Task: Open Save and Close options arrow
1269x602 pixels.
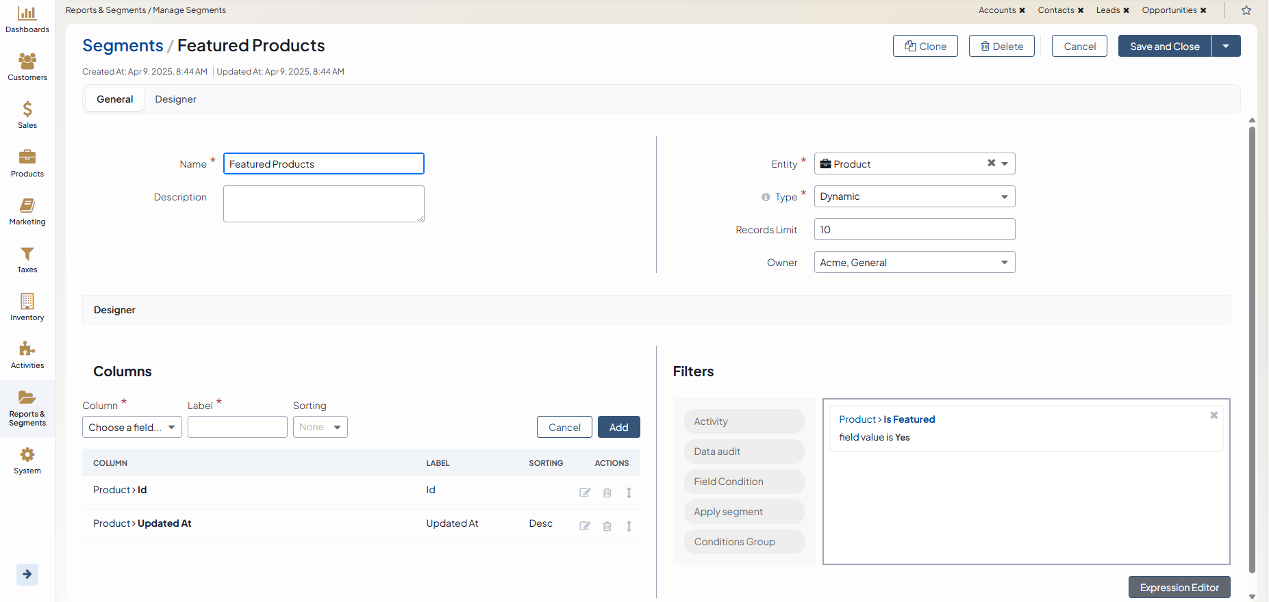Action: pyautogui.click(x=1226, y=46)
